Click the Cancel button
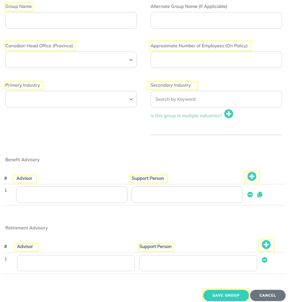292x302 pixels. coord(268,295)
